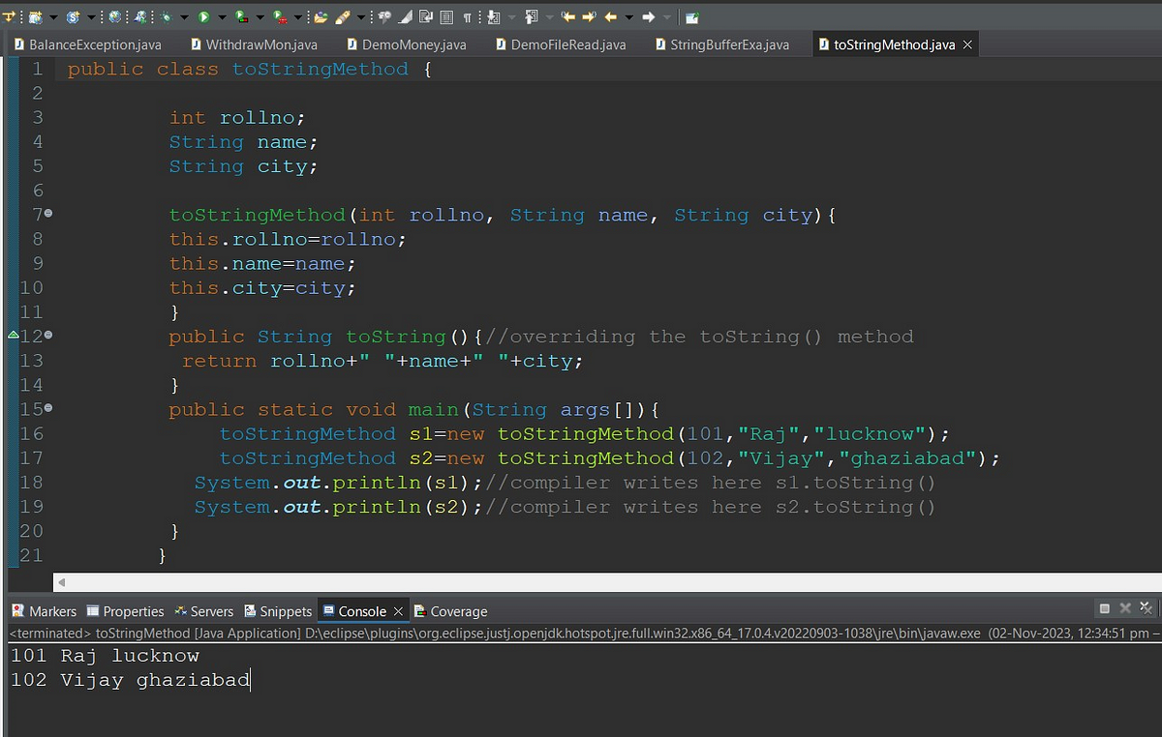Image resolution: width=1162 pixels, height=737 pixels.
Task: Click 'this.name=name;' in the code
Action: pyautogui.click(x=262, y=263)
